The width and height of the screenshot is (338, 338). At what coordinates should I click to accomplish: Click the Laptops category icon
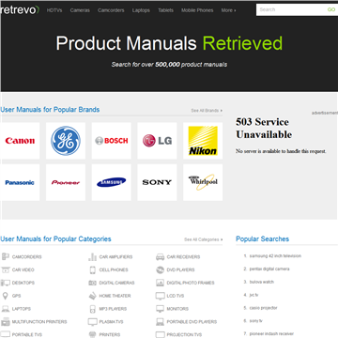point(6,309)
